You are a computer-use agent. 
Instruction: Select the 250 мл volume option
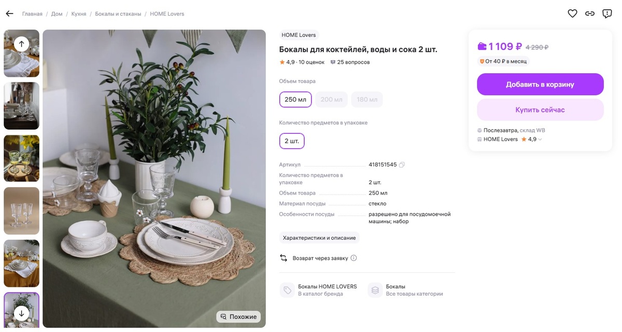click(295, 100)
